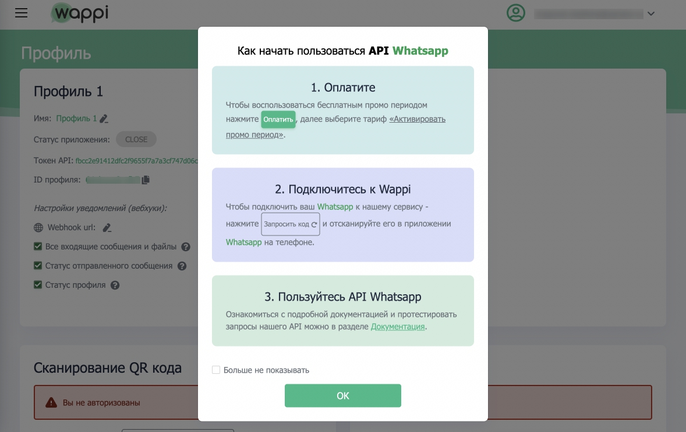Show help for sent message status
686x432 pixels.
tap(182, 266)
